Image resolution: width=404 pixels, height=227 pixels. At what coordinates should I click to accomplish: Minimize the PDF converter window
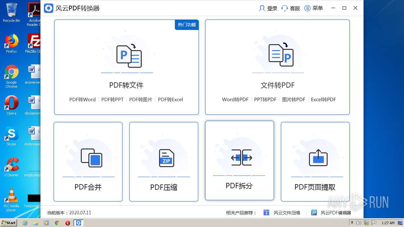click(x=333, y=8)
